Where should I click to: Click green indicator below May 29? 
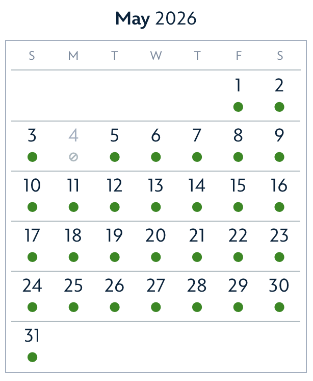[x=238, y=307]
